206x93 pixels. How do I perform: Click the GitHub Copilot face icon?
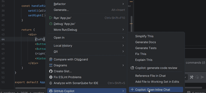[x=51, y=91]
